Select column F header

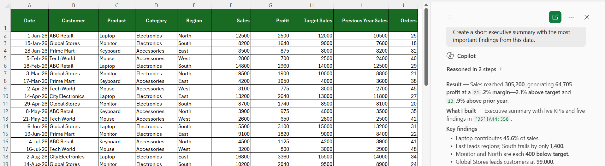(x=231, y=5)
